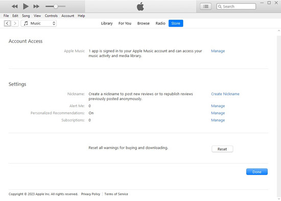281x201 pixels.
Task: Click the 'On' value for recommendations
Action: pos(91,113)
